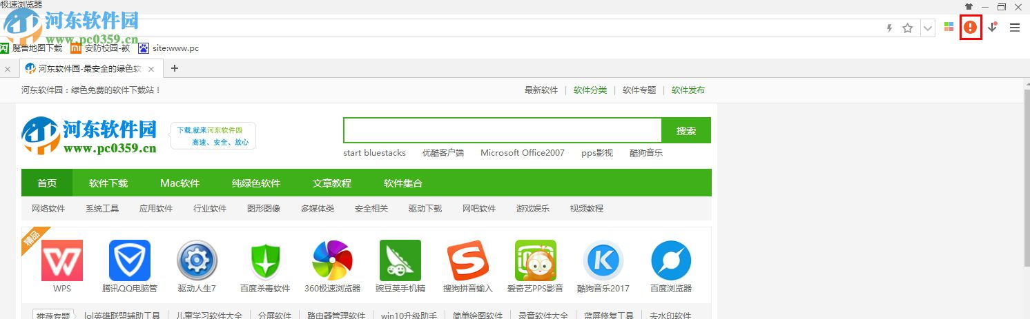Click the colorful grid extensions icon
The image size is (1030, 319).
tap(949, 28)
